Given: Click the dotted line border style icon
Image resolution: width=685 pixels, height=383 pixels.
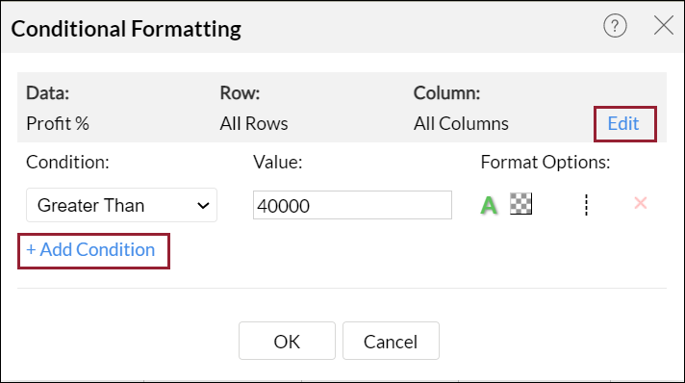Looking at the screenshot, I should (x=586, y=205).
